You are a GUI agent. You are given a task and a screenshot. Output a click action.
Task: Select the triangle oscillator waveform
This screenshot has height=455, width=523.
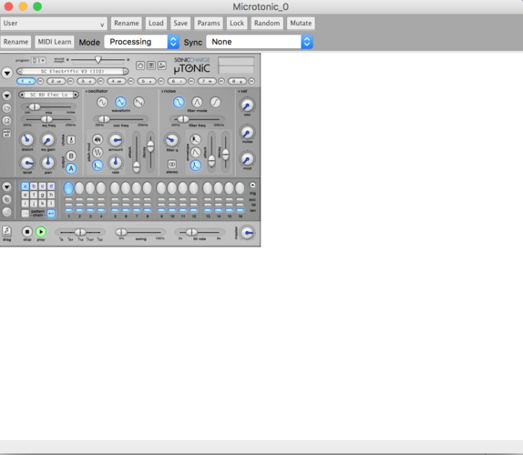[x=120, y=102]
